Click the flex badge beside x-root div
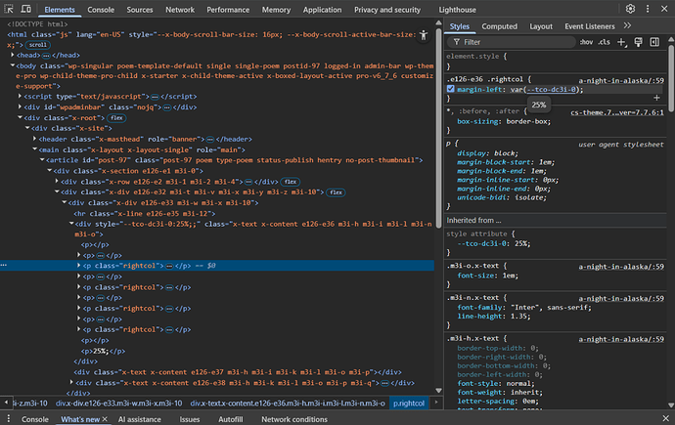This screenshot has width=675, height=425. coord(116,117)
